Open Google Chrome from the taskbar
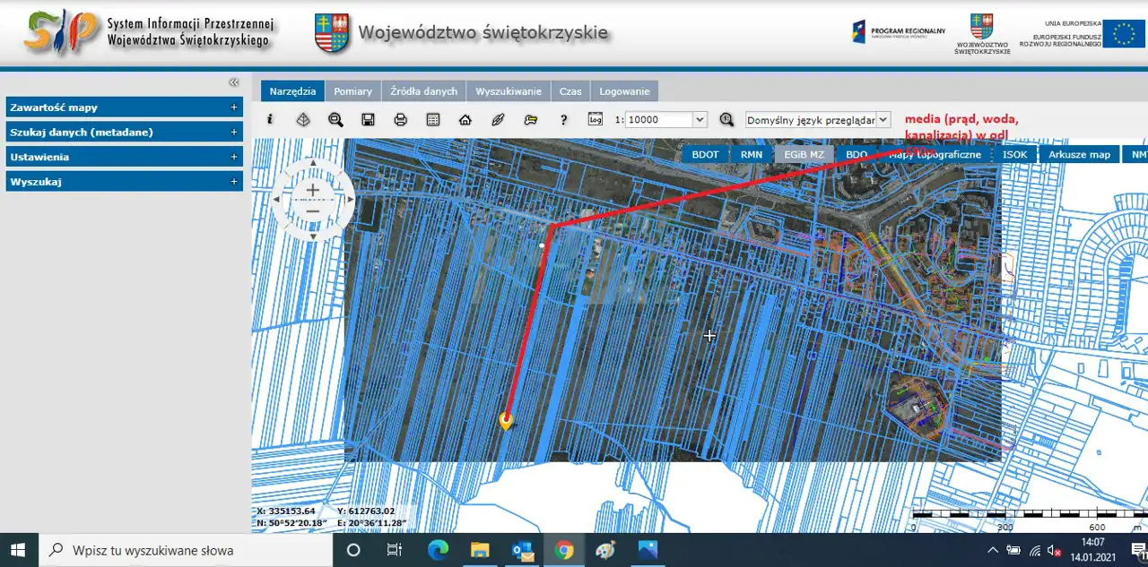This screenshot has height=567, width=1148. [564, 550]
